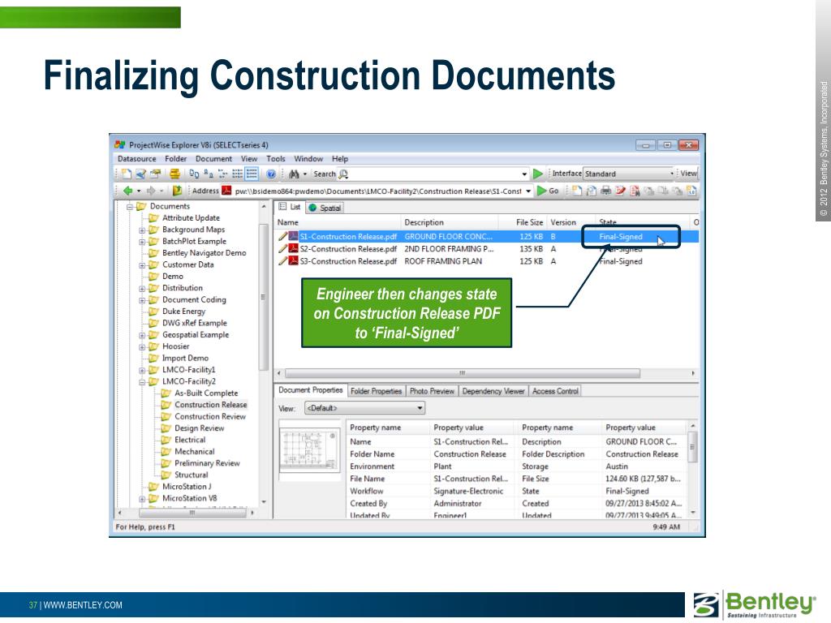The height and width of the screenshot is (623, 831).
Task: Open the blue Help icon
Action: click(271, 174)
